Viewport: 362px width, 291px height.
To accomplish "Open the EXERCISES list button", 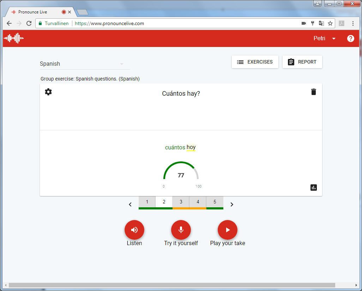I will pos(255,62).
